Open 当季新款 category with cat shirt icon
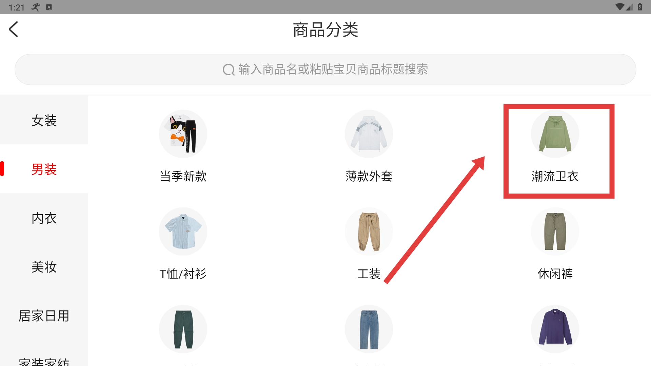The width and height of the screenshot is (651, 366). point(183,134)
